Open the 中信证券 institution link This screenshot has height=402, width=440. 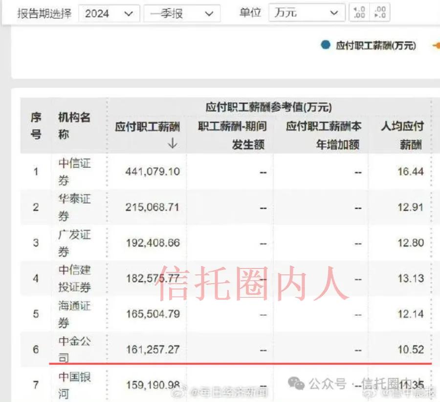[74, 172]
